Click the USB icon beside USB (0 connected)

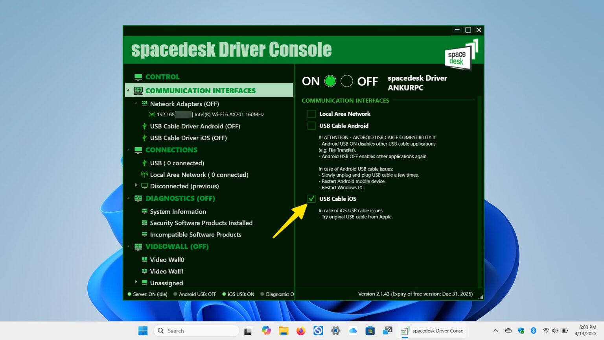144,163
